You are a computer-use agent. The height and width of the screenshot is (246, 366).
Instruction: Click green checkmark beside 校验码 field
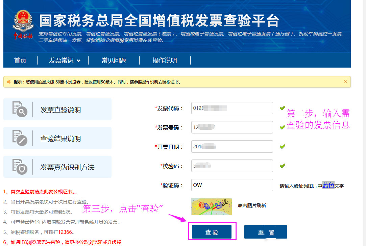pyautogui.click(x=282, y=166)
